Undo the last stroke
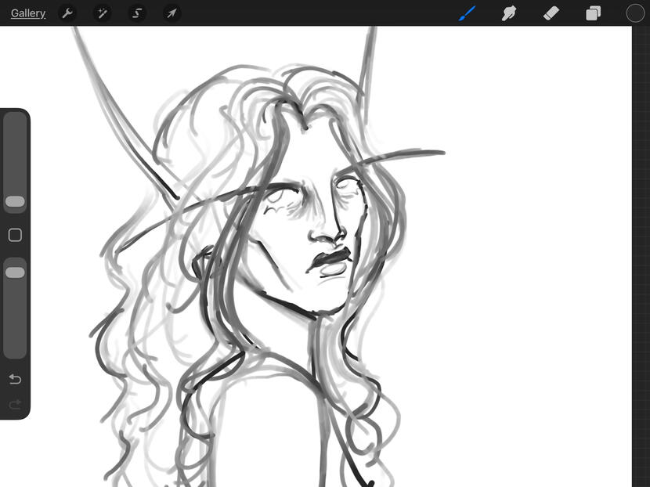Image resolution: width=650 pixels, height=487 pixels. (x=15, y=379)
